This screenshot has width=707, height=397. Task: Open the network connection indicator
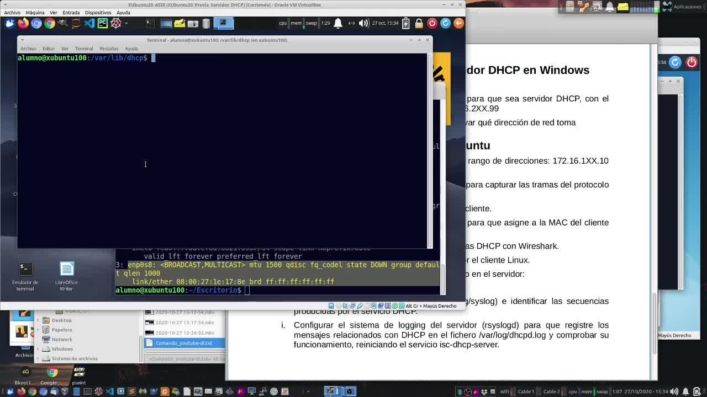click(x=351, y=23)
